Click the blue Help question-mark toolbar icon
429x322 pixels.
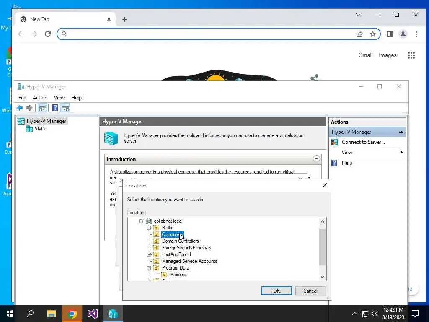55,108
